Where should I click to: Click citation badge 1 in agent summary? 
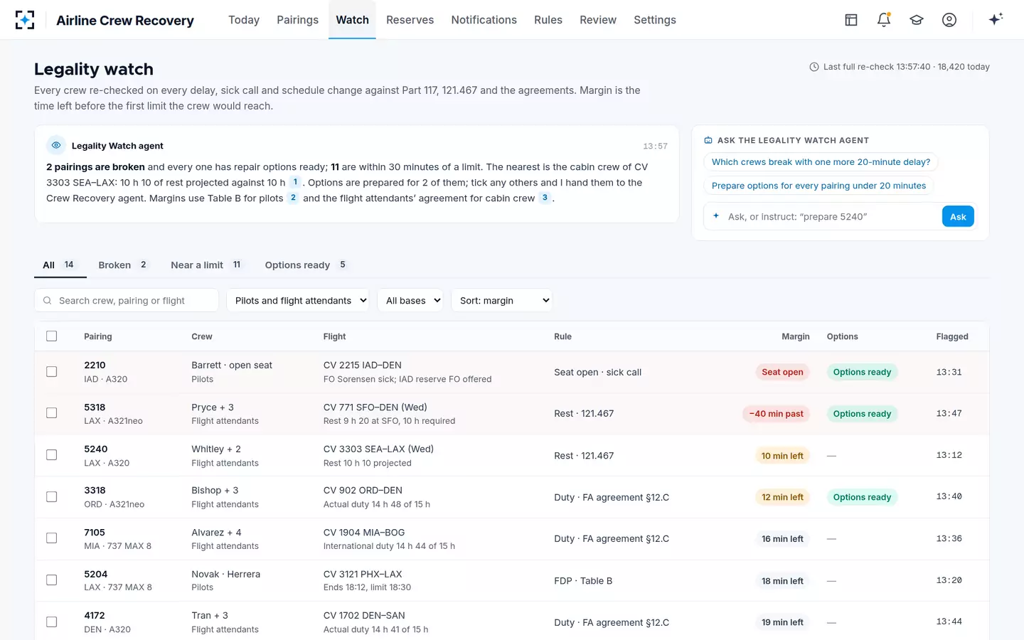click(295, 182)
